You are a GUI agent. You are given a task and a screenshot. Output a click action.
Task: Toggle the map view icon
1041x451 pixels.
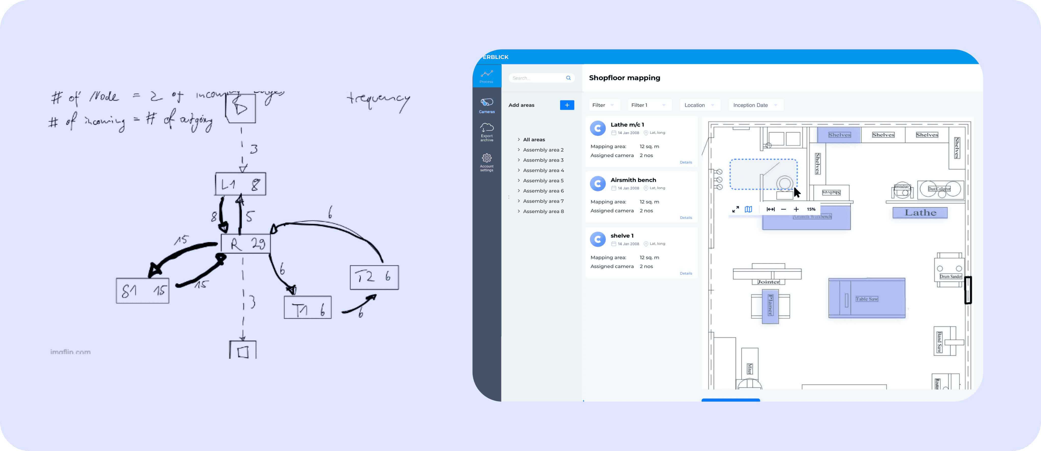748,209
